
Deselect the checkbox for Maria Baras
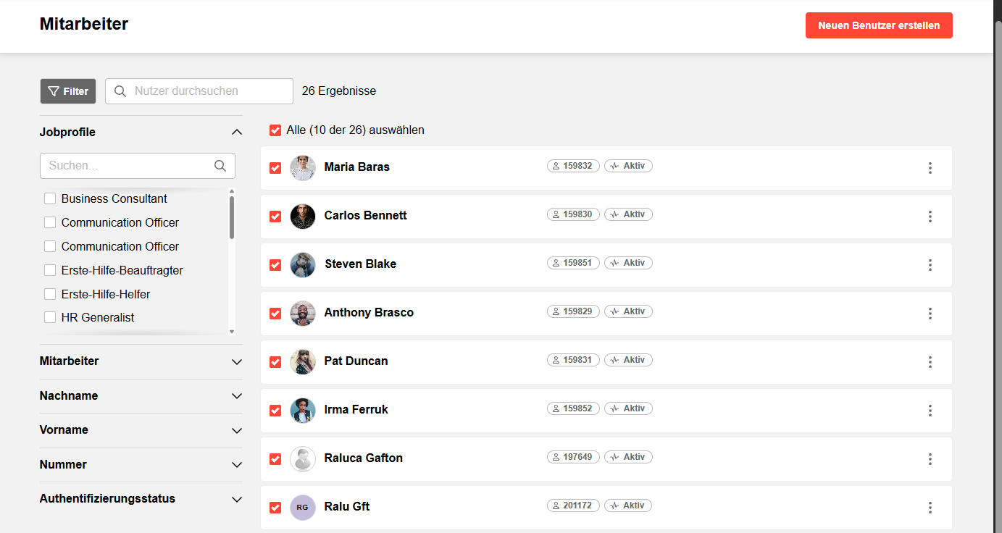[275, 168]
